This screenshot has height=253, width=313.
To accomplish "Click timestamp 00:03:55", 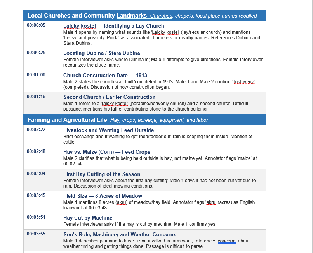I will [36, 234].
